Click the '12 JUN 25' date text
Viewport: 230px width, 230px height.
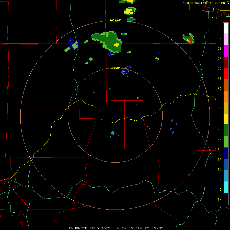pyautogui.click(x=139, y=228)
